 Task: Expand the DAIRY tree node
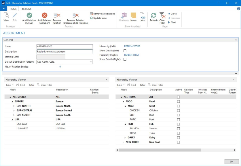coord(125,138)
